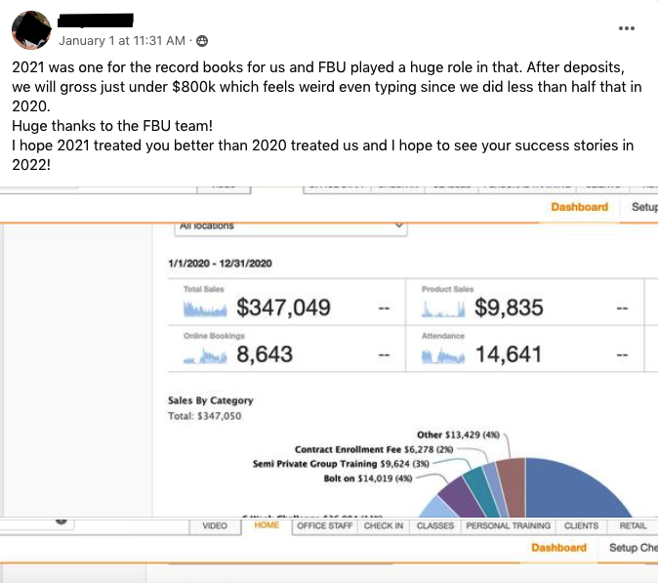The image size is (658, 583).
Task: Click the January 1 at 11:31 AM timestamp
Action: 122,41
